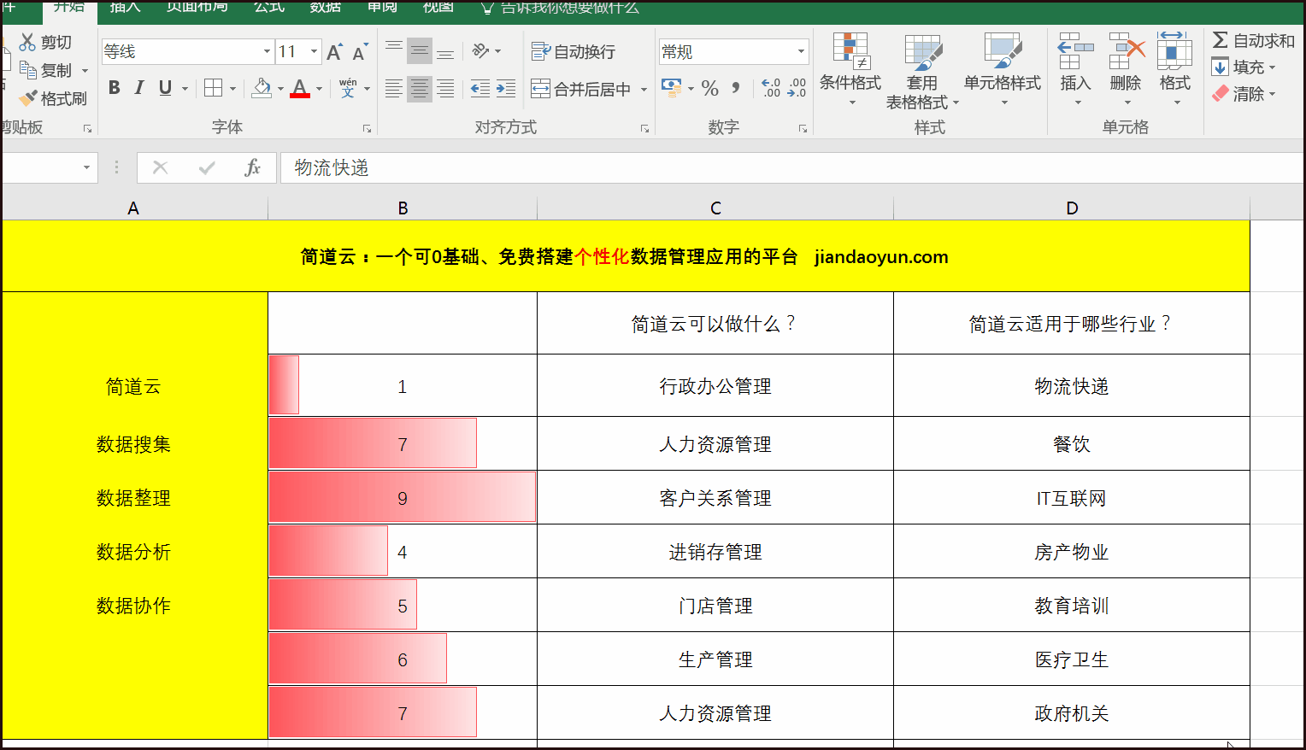
Task: Activate the 格式刷 format painter
Action: pyautogui.click(x=53, y=98)
